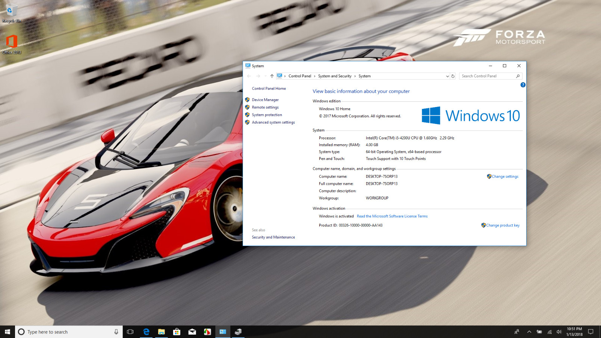This screenshot has width=601, height=338.
Task: Click the Product ID value text
Action: click(361, 225)
